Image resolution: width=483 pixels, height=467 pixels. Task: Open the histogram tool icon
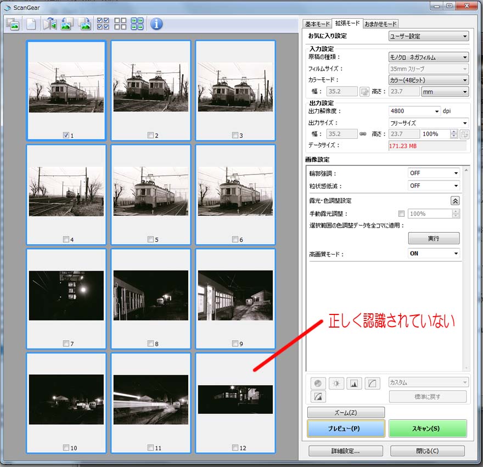pyautogui.click(x=354, y=383)
